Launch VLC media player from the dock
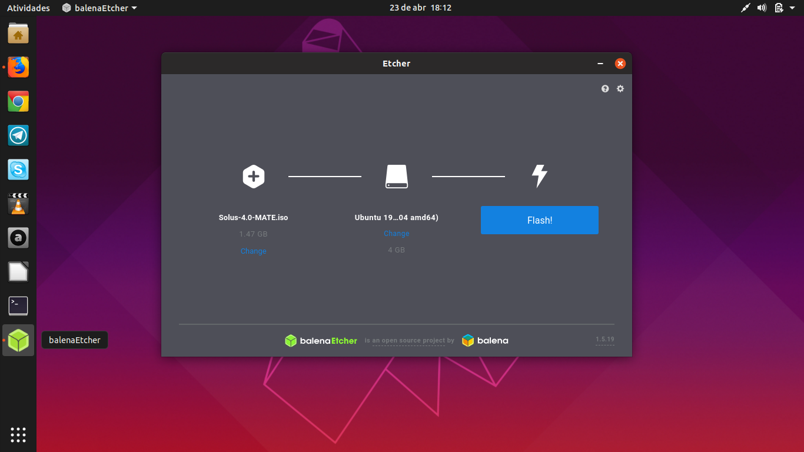804x452 pixels. tap(18, 204)
